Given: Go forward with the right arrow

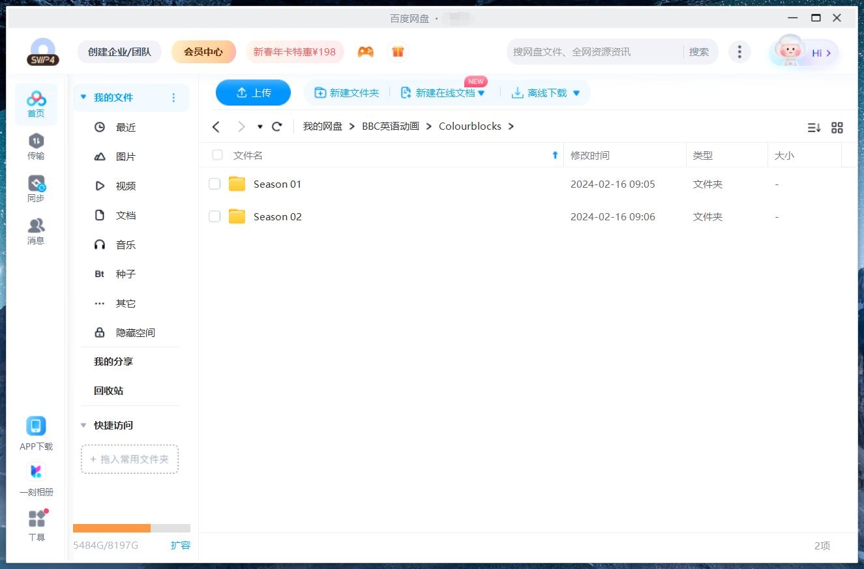Looking at the screenshot, I should pyautogui.click(x=241, y=126).
